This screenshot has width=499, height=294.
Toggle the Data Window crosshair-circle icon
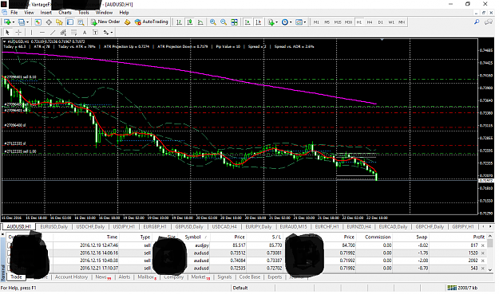49,22
